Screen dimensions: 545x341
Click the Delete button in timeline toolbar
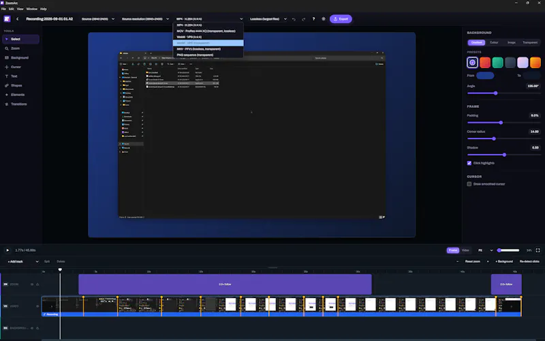pyautogui.click(x=61, y=262)
